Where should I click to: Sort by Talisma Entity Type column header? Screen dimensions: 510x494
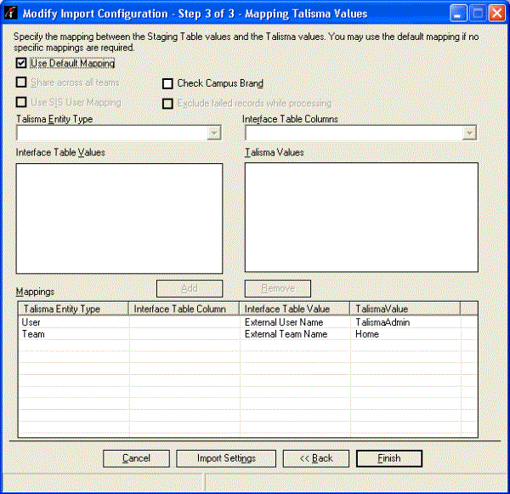pyautogui.click(x=73, y=309)
